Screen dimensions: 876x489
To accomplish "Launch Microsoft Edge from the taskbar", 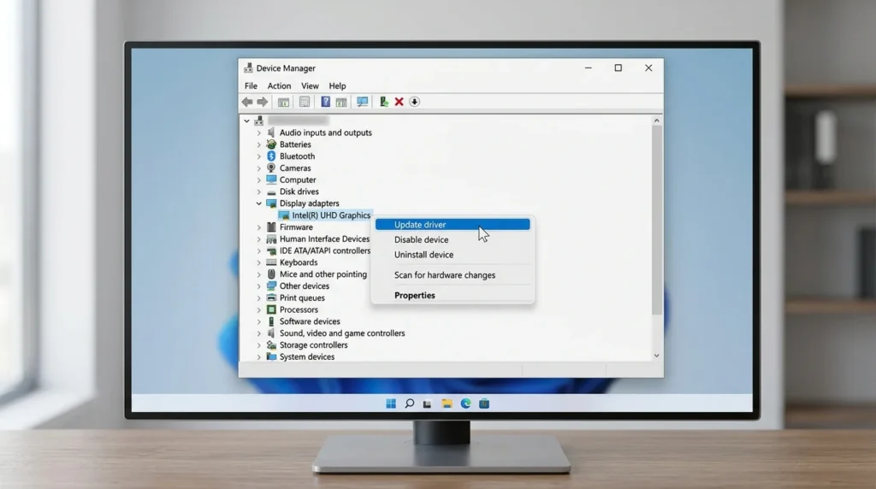I will click(x=465, y=404).
